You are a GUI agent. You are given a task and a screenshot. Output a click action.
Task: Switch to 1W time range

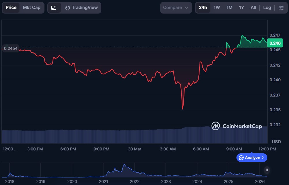click(217, 7)
